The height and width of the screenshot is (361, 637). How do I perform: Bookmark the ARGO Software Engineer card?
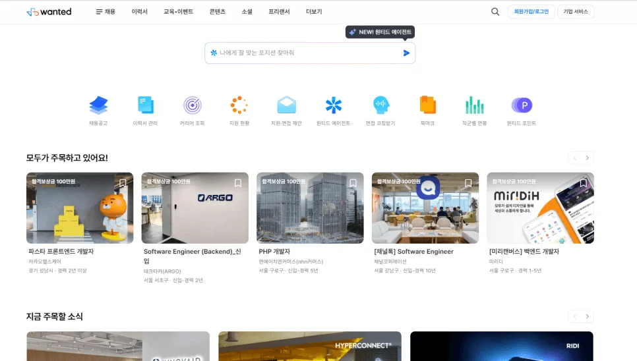(238, 183)
